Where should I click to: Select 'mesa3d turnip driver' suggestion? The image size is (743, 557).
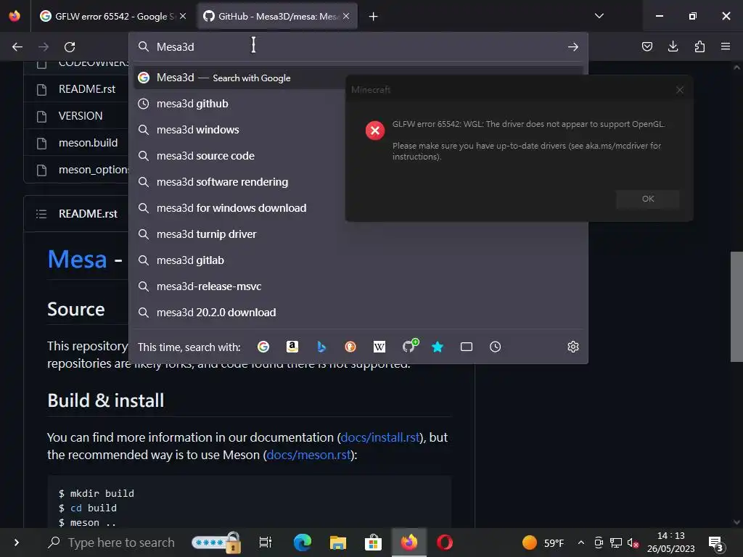click(x=358, y=234)
